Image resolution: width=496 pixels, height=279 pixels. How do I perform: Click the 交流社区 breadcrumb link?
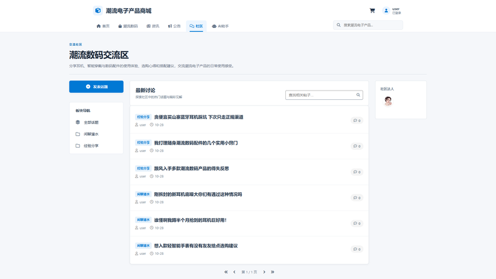click(x=76, y=45)
